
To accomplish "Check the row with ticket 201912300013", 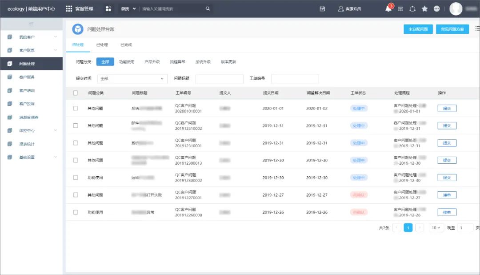I will pos(76,160).
